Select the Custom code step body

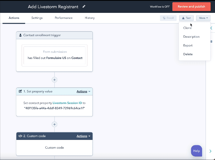pyautogui.click(x=54, y=148)
